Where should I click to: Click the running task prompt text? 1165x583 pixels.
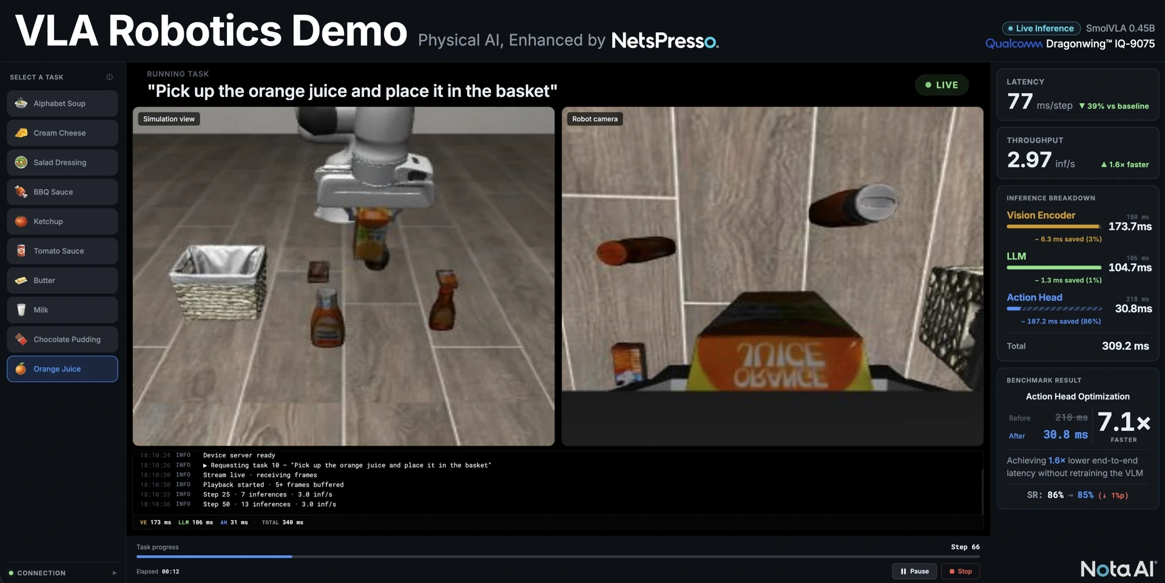click(353, 91)
